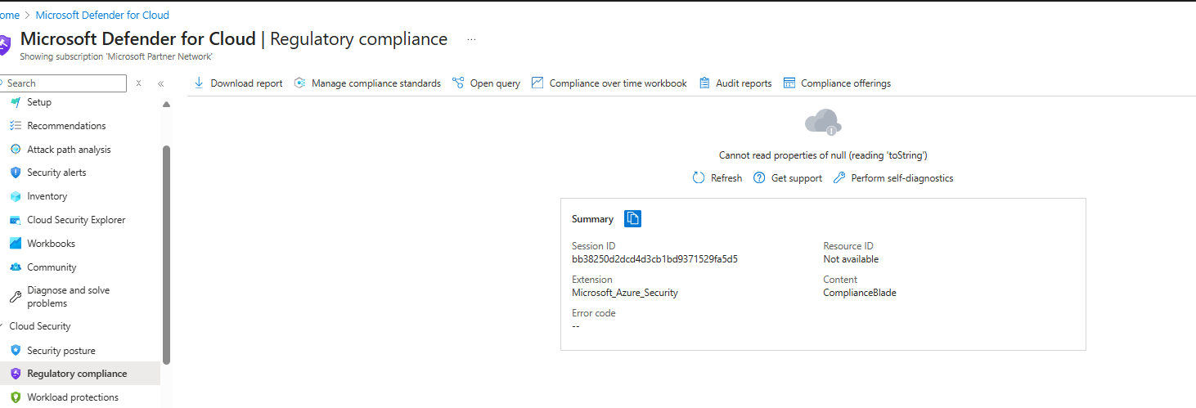Viewport: 1196px width, 408px height.
Task: Open Compliance over time workbook
Action: point(609,83)
